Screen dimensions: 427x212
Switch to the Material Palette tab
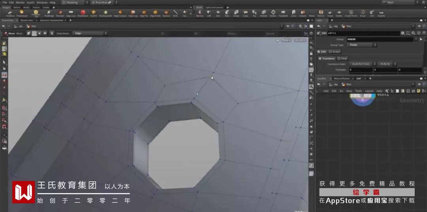[x=342, y=78]
